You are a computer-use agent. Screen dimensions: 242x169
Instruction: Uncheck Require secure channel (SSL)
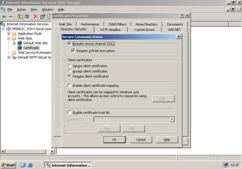click(69, 44)
